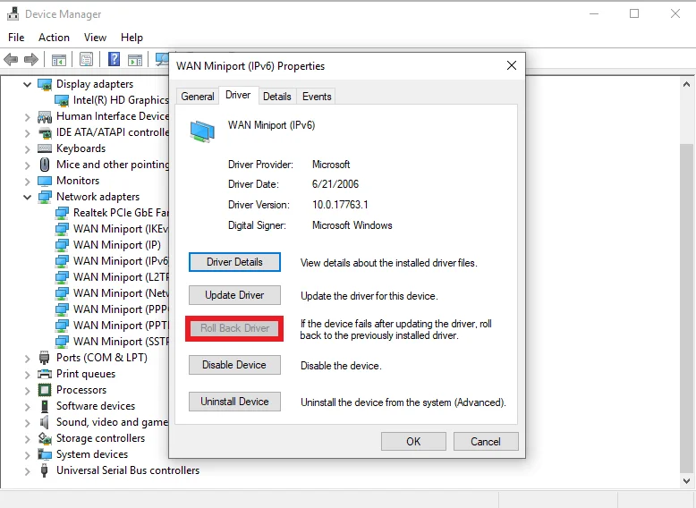
Task: Click the Driver Details button
Action: [x=234, y=262]
